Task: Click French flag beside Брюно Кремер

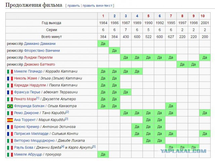Action: (10, 127)
